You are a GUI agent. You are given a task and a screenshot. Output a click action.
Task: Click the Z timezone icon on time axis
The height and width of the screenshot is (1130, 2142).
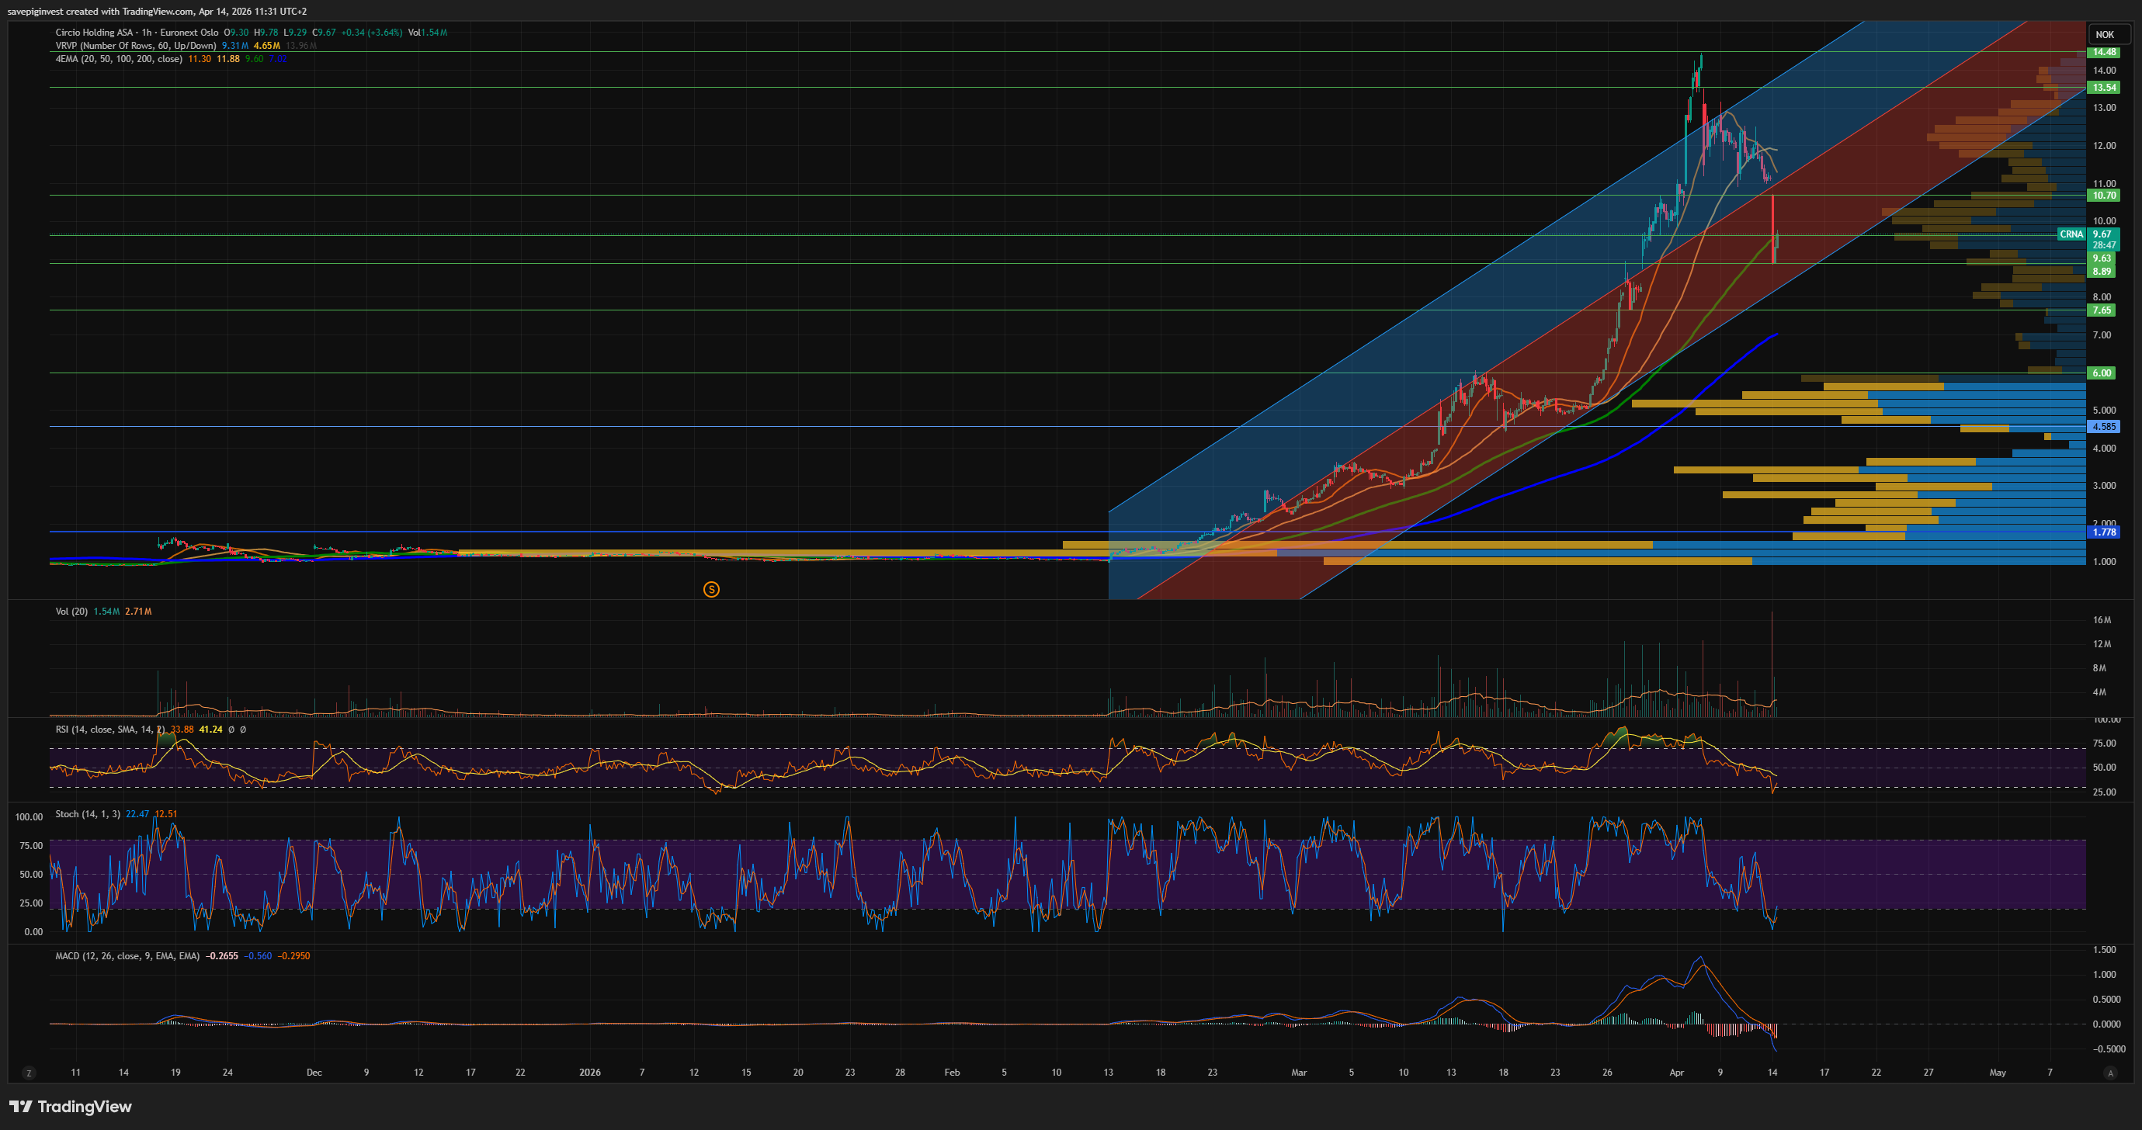coord(29,1073)
